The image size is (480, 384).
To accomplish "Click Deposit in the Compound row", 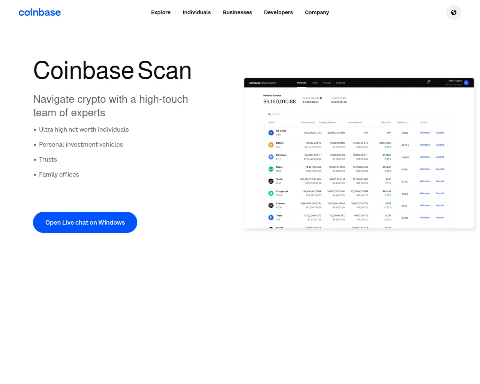I will click(x=439, y=193).
